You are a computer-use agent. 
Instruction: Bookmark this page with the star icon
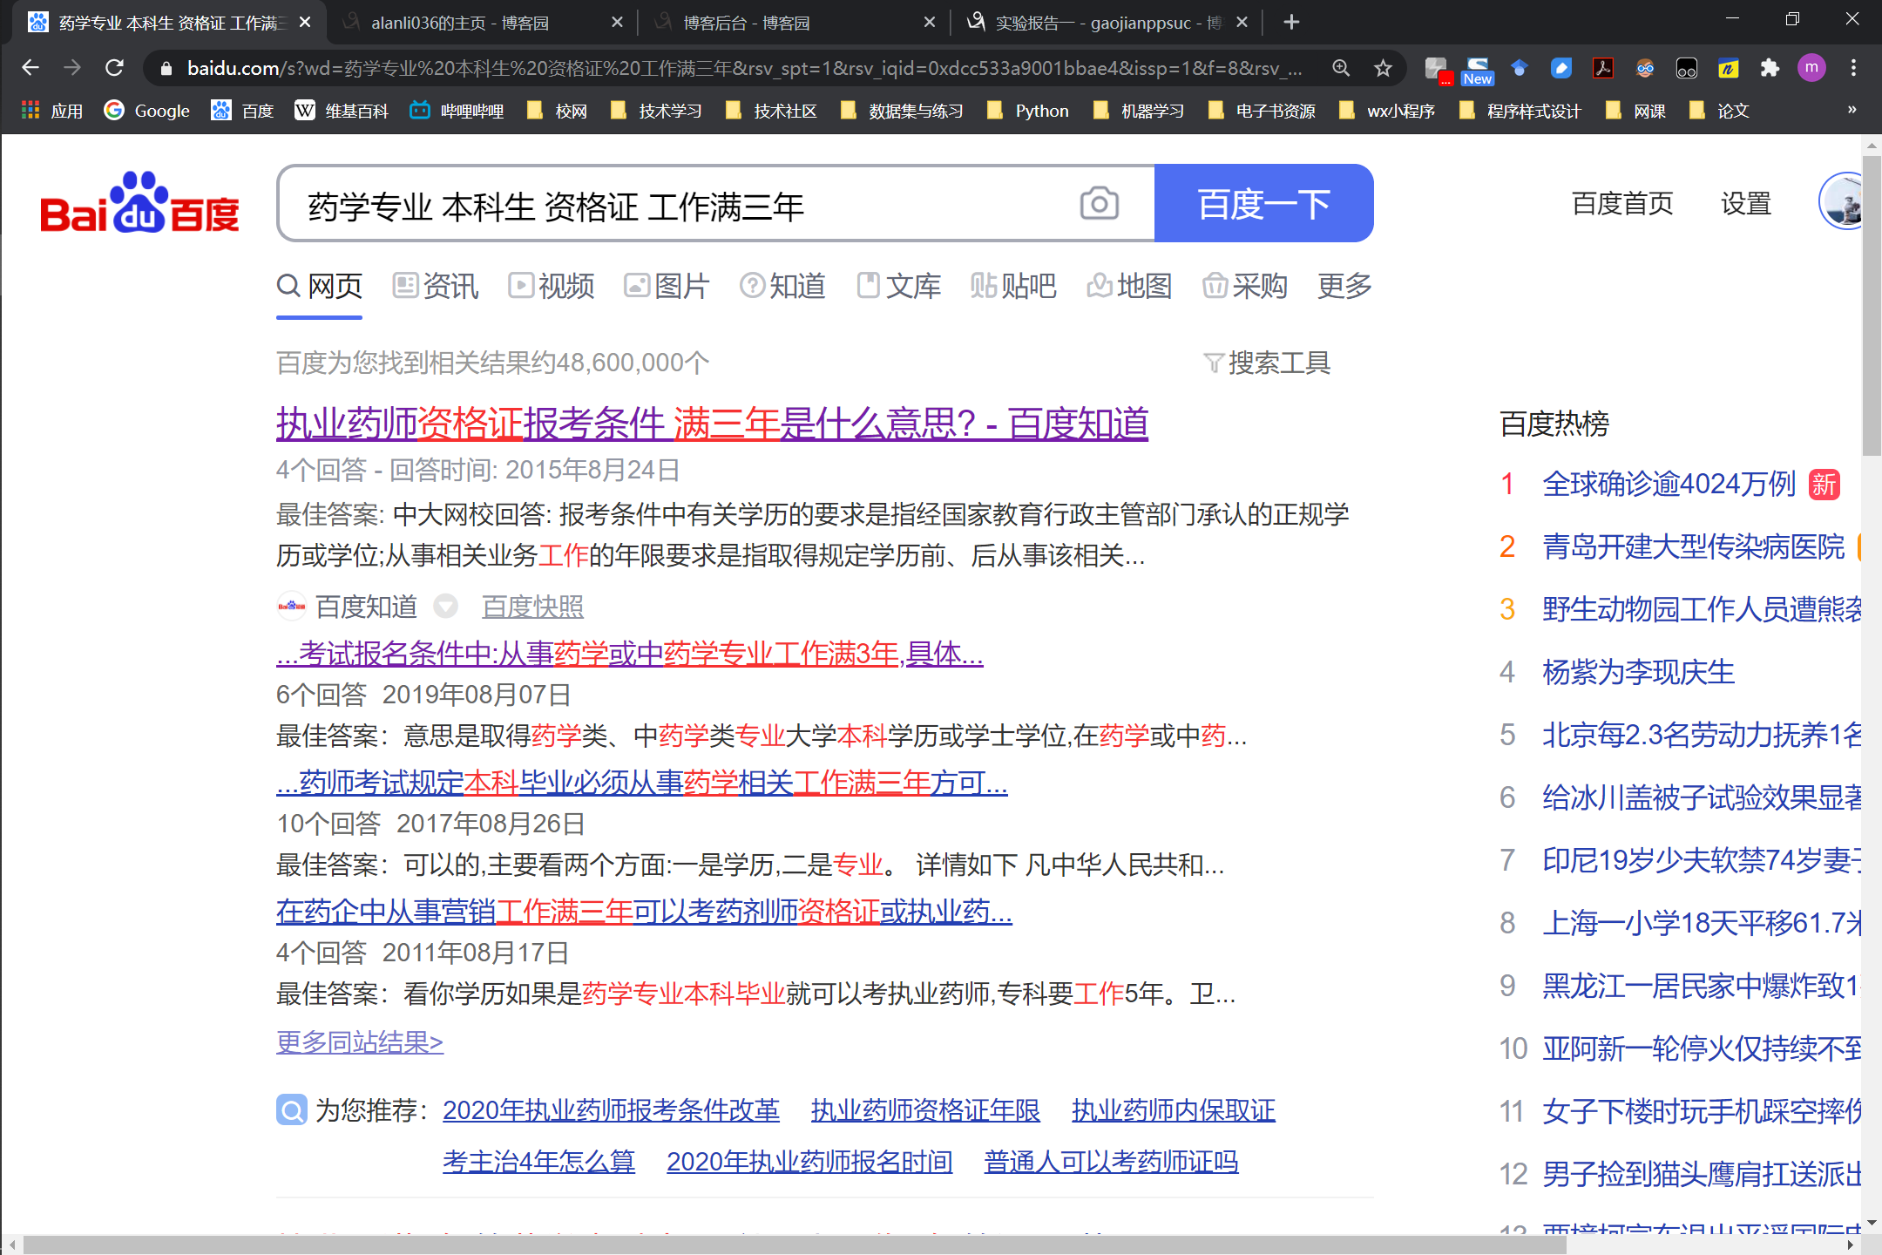[1383, 68]
